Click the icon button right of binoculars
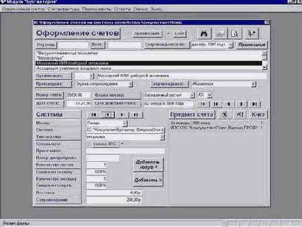Image resolution: width=302 pixels, height=227 pixels. tap(220, 33)
